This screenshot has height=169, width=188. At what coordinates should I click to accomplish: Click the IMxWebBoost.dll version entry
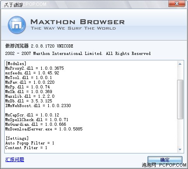38,106
